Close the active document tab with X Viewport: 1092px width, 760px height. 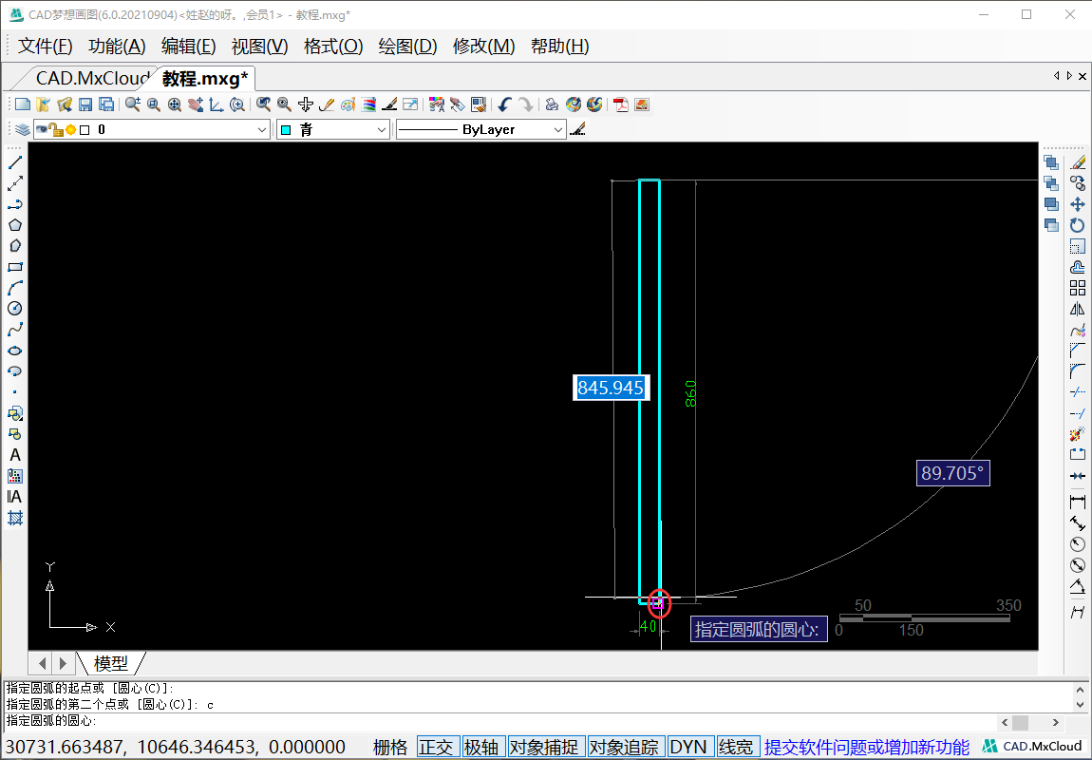[x=1083, y=76]
